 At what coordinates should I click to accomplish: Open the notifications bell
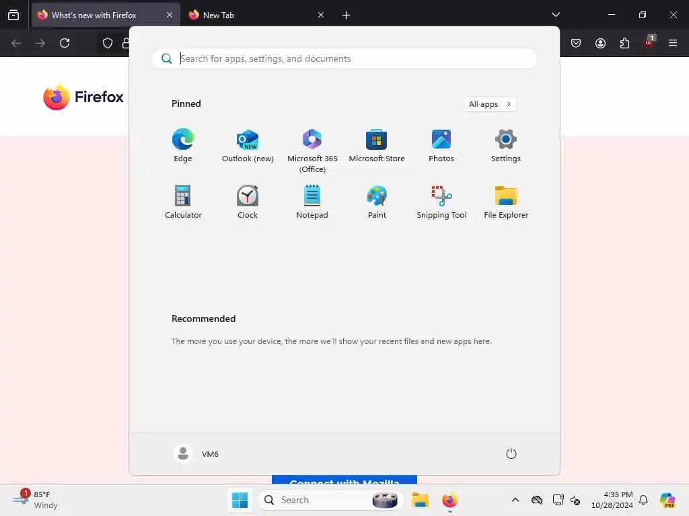pyautogui.click(x=643, y=500)
